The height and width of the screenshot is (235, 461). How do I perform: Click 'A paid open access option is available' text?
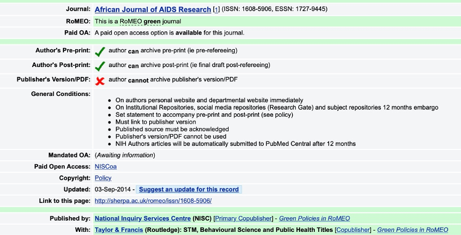169,33
